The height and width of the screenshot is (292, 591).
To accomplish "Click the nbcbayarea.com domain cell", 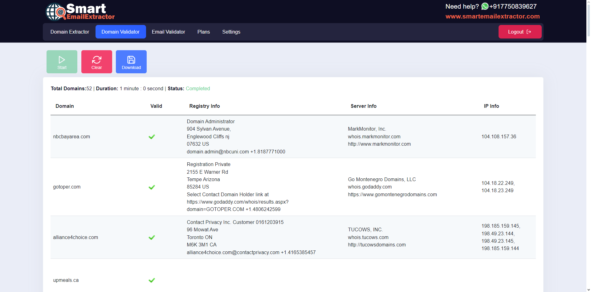I will click(x=71, y=137).
